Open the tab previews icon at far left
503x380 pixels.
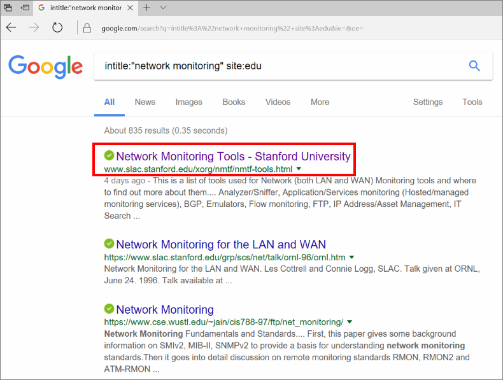point(8,8)
